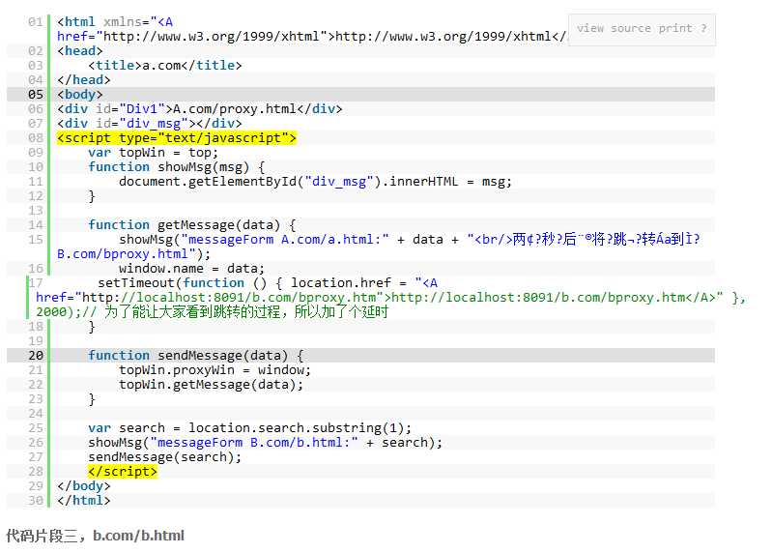This screenshot has height=553, width=772.
Task: Click 'sendMessage(search);' line
Action: point(164,457)
